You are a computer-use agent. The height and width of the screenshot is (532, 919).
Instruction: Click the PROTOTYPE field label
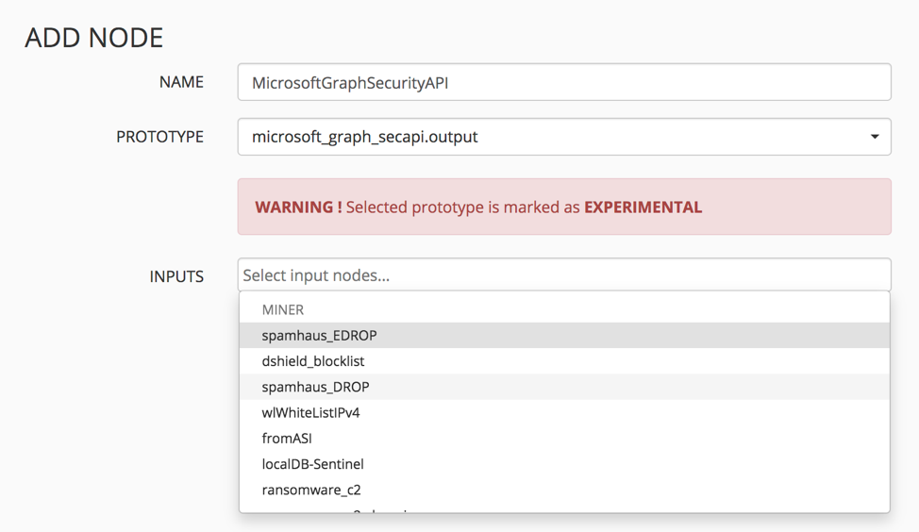point(159,137)
